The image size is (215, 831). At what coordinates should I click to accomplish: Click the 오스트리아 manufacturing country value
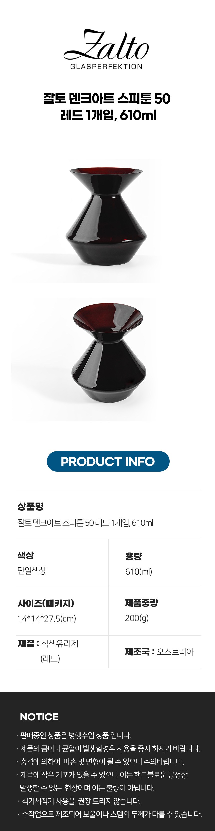(175, 652)
